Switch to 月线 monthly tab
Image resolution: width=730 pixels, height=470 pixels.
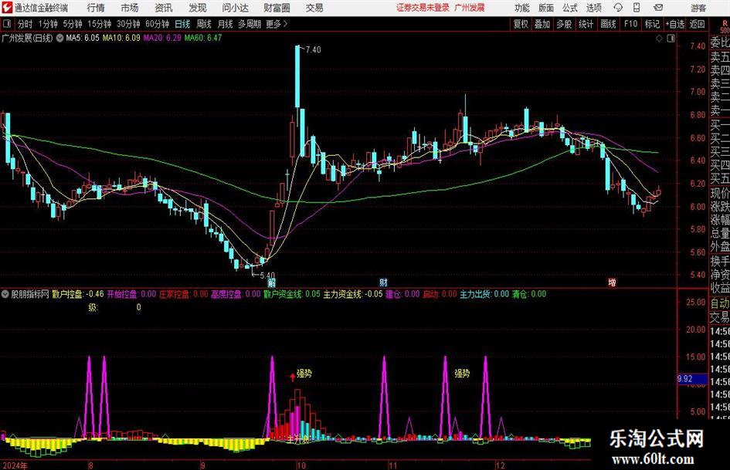pos(225,24)
